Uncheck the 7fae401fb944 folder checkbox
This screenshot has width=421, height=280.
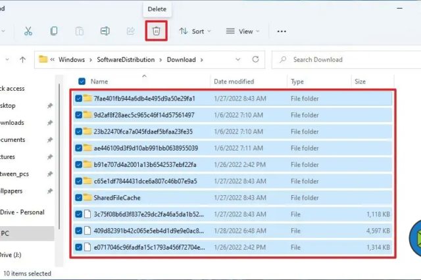79,99
